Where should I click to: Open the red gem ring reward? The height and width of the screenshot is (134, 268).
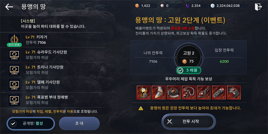click(174, 92)
